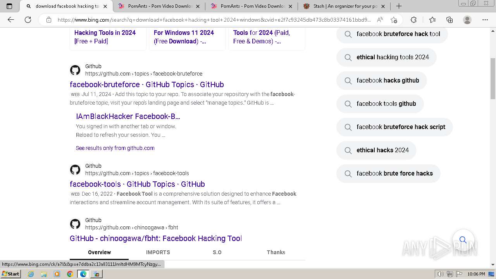
Task: Open Read aloud from address bar
Action: click(x=380, y=20)
